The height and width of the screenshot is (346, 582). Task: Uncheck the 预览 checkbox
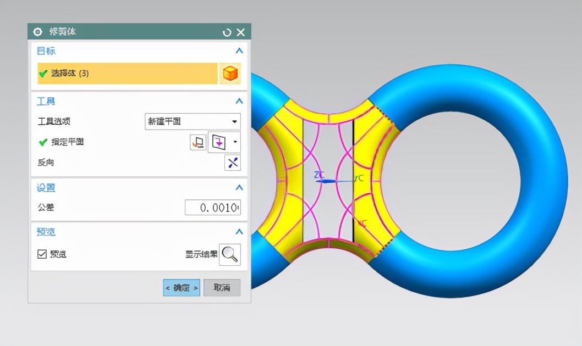(x=42, y=254)
